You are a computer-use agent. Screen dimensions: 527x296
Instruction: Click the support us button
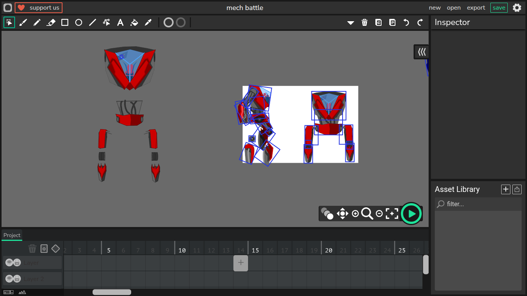pyautogui.click(x=39, y=8)
